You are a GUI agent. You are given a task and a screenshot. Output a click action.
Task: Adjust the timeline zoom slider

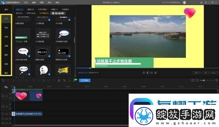coord(204,80)
